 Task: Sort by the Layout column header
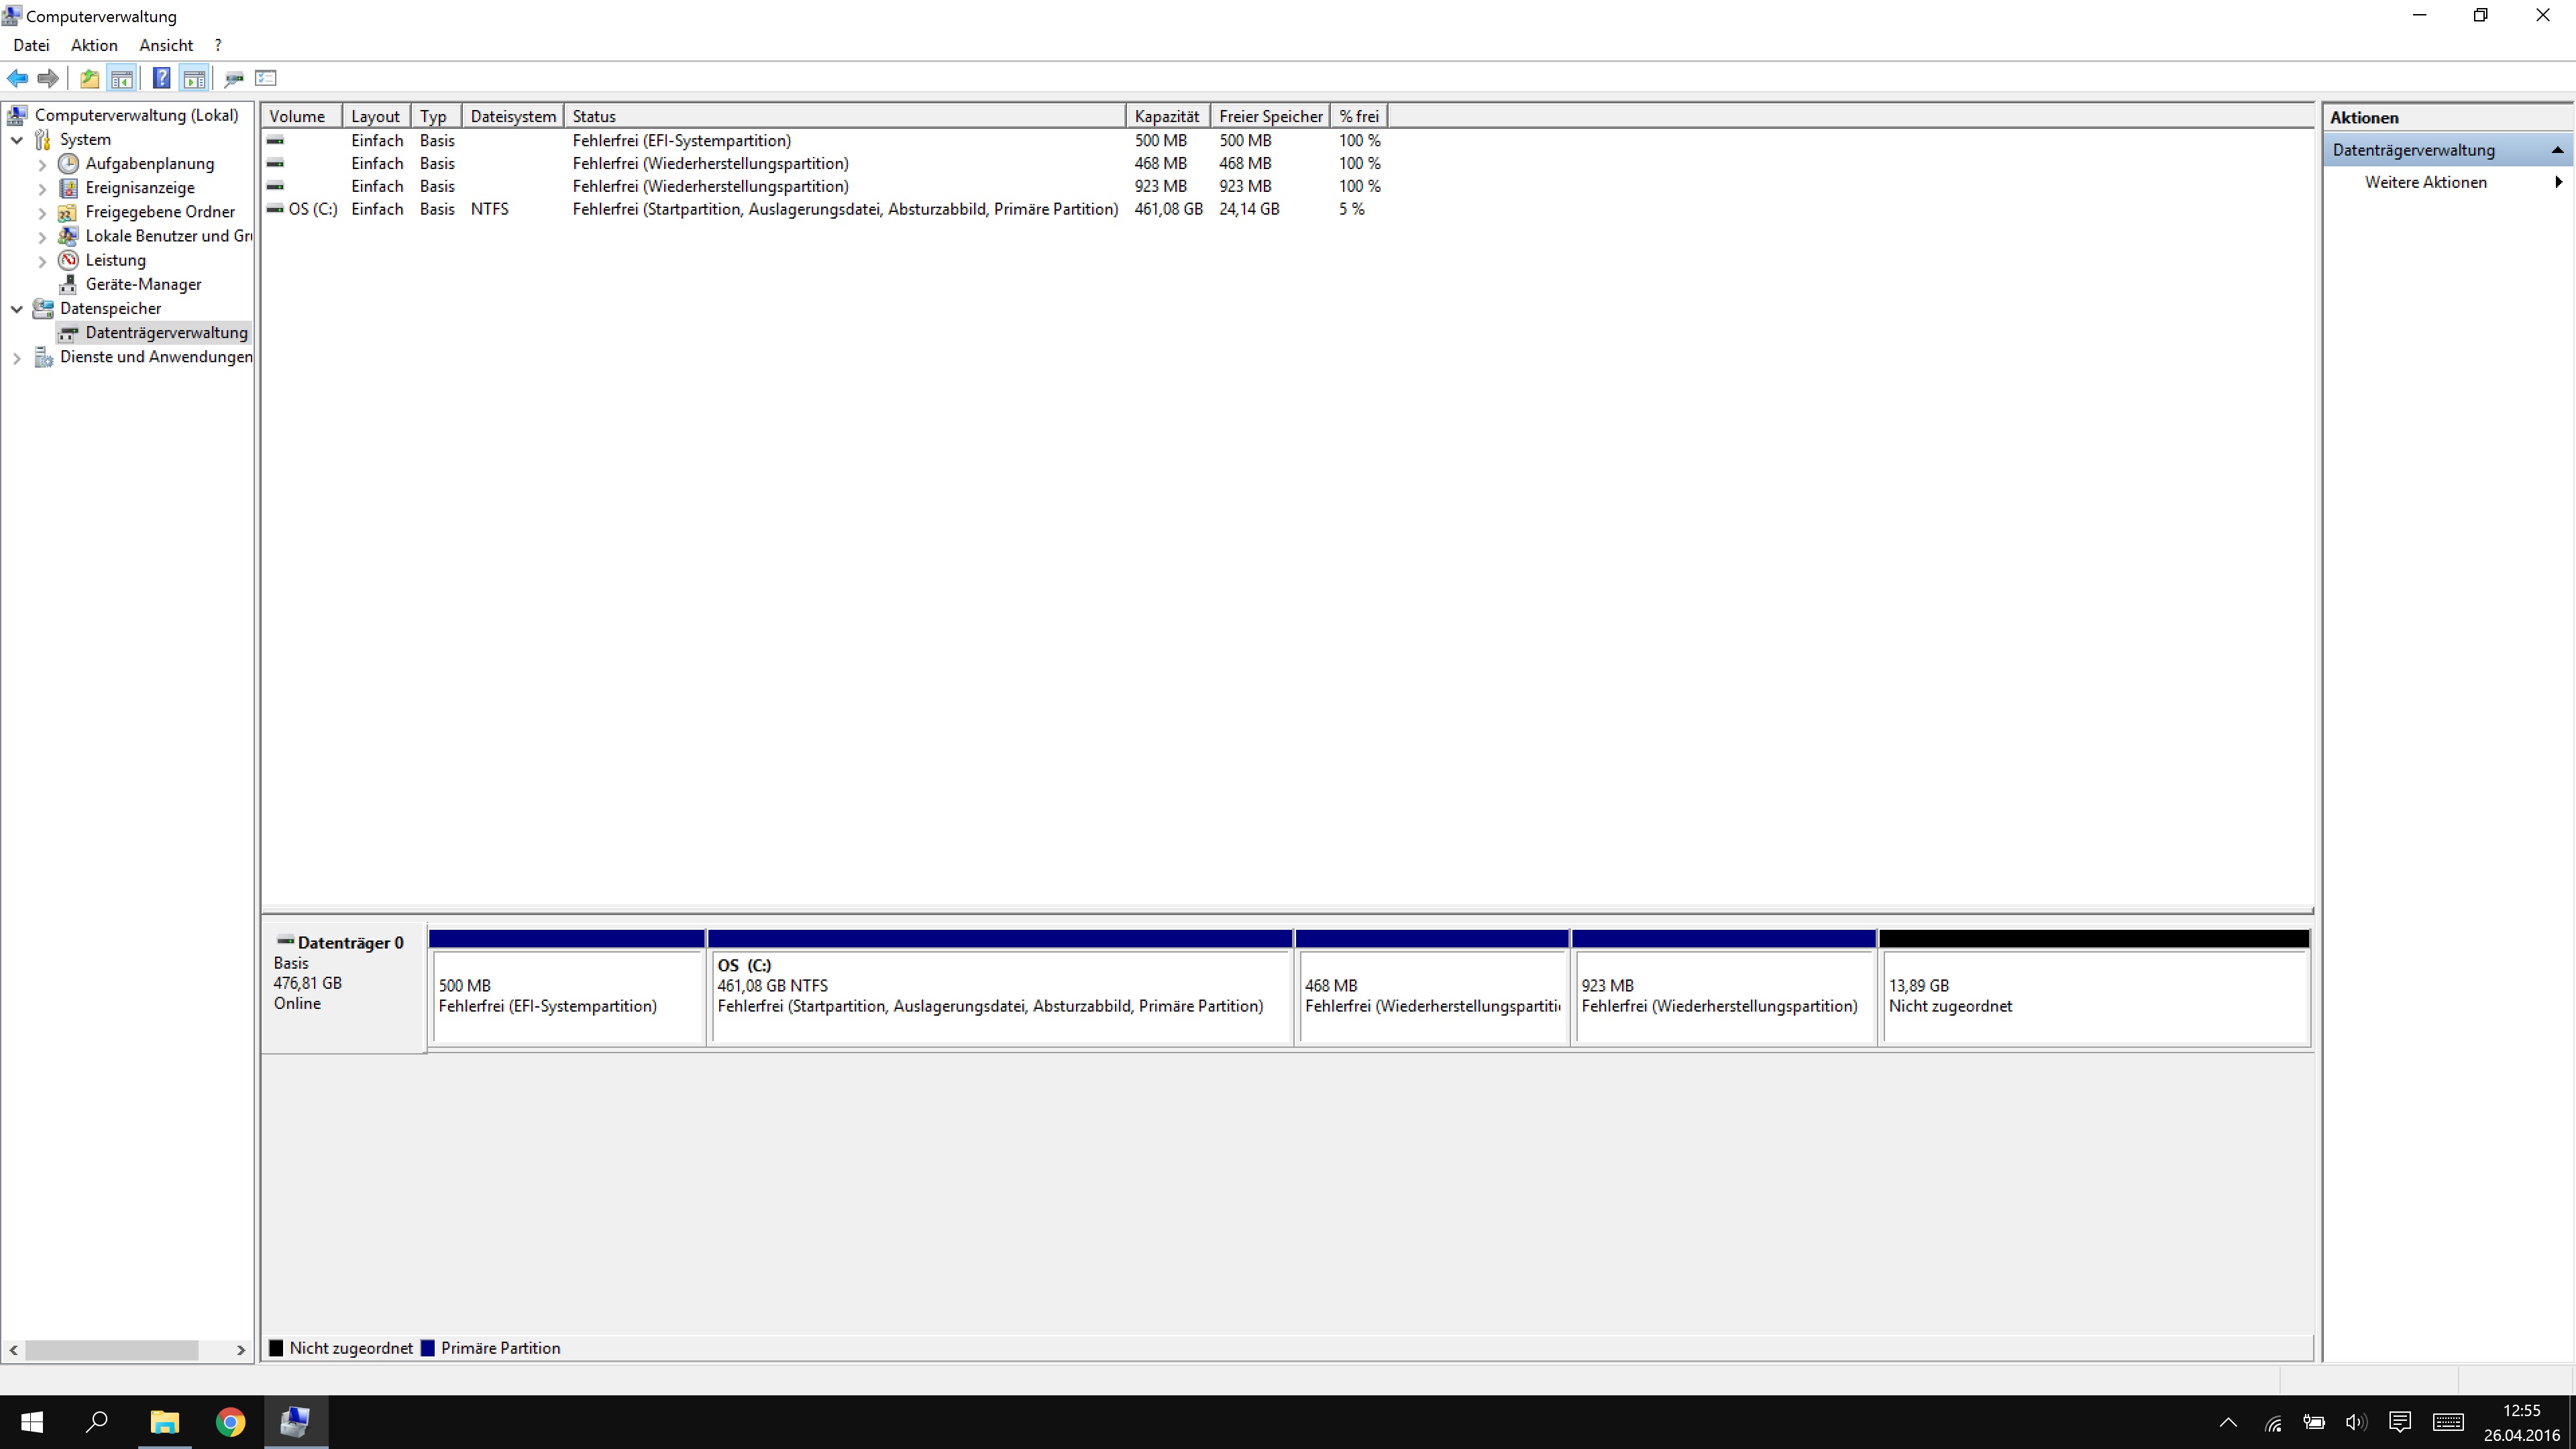(376, 116)
